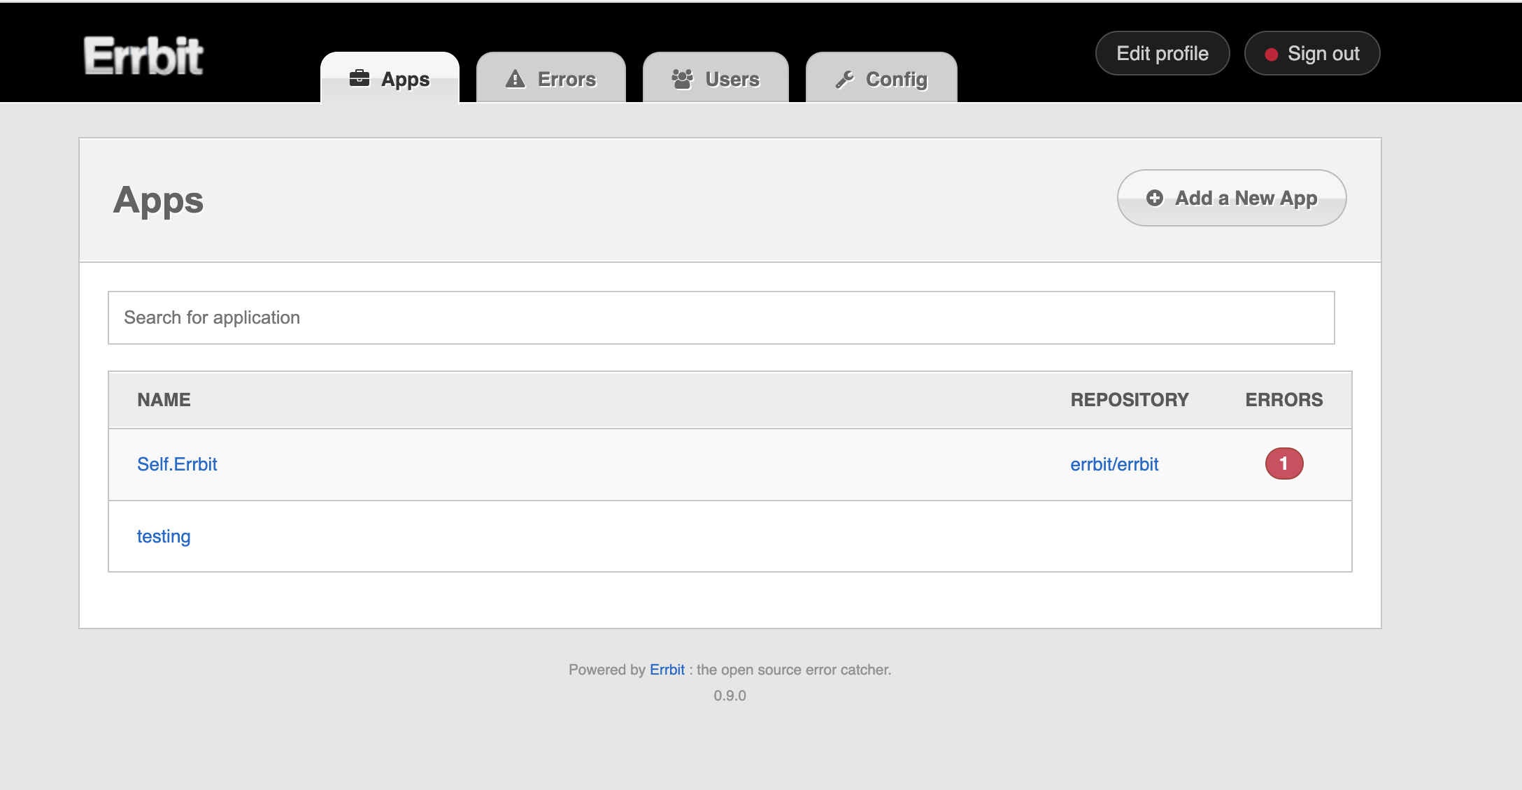This screenshot has height=790, width=1522.
Task: Click the plus icon in Add a New App
Action: 1155,198
